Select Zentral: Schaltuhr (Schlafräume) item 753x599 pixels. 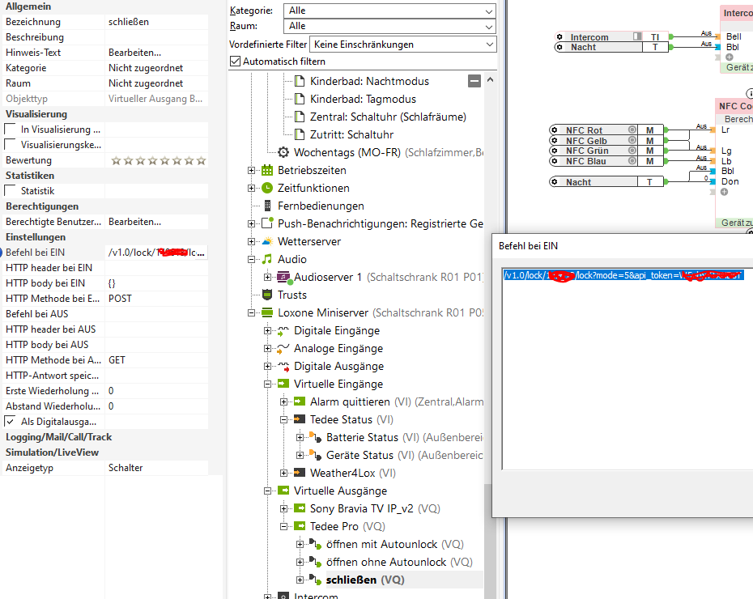(388, 117)
